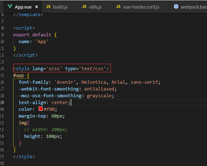Open the vue-loader.conf.js tab
Image resolution: width=207 pixels, height=166 pixels.
click(141, 7)
